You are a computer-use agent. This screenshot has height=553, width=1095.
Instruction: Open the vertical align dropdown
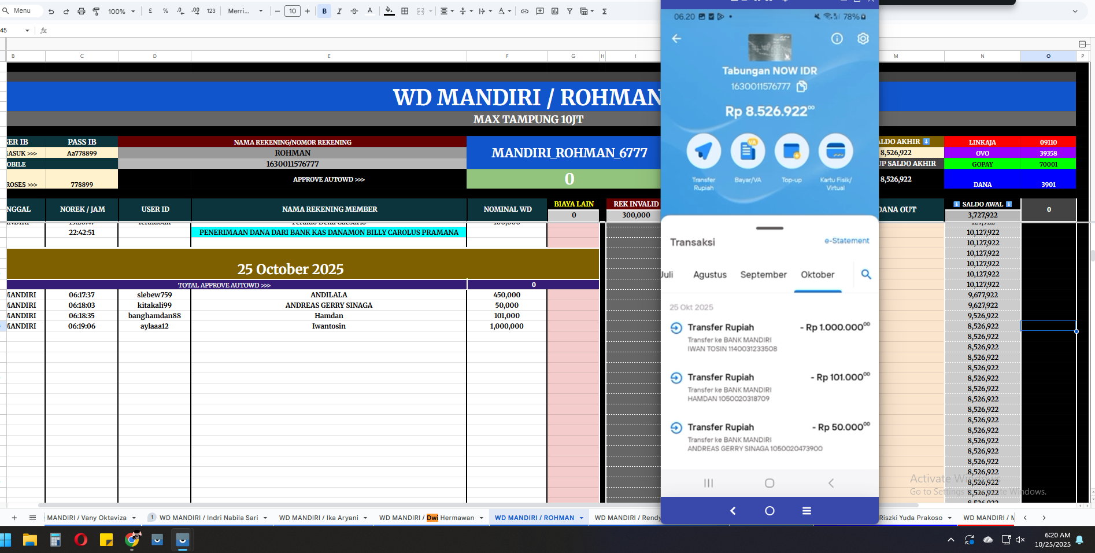[465, 11]
